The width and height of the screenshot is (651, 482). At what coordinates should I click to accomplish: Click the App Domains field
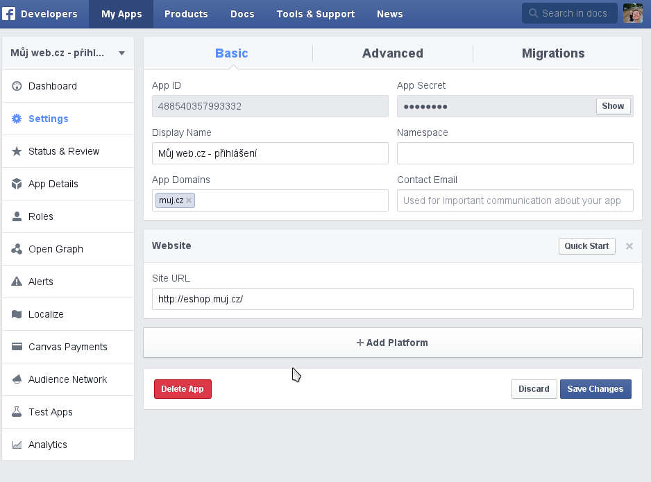pyautogui.click(x=270, y=200)
